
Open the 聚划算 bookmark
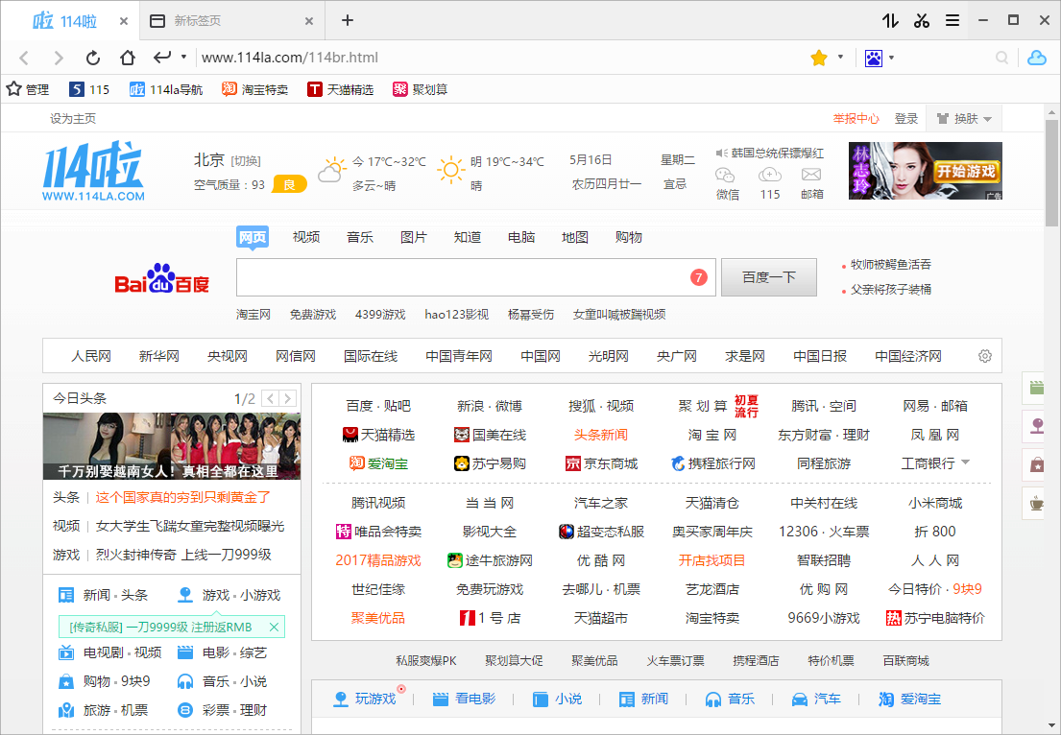coord(421,89)
